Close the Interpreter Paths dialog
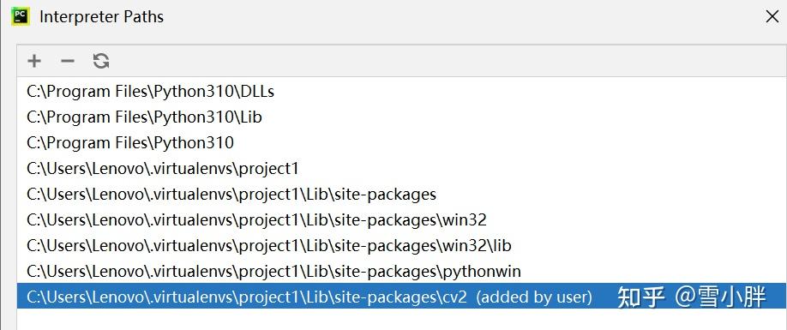787x330 pixels. (x=772, y=16)
